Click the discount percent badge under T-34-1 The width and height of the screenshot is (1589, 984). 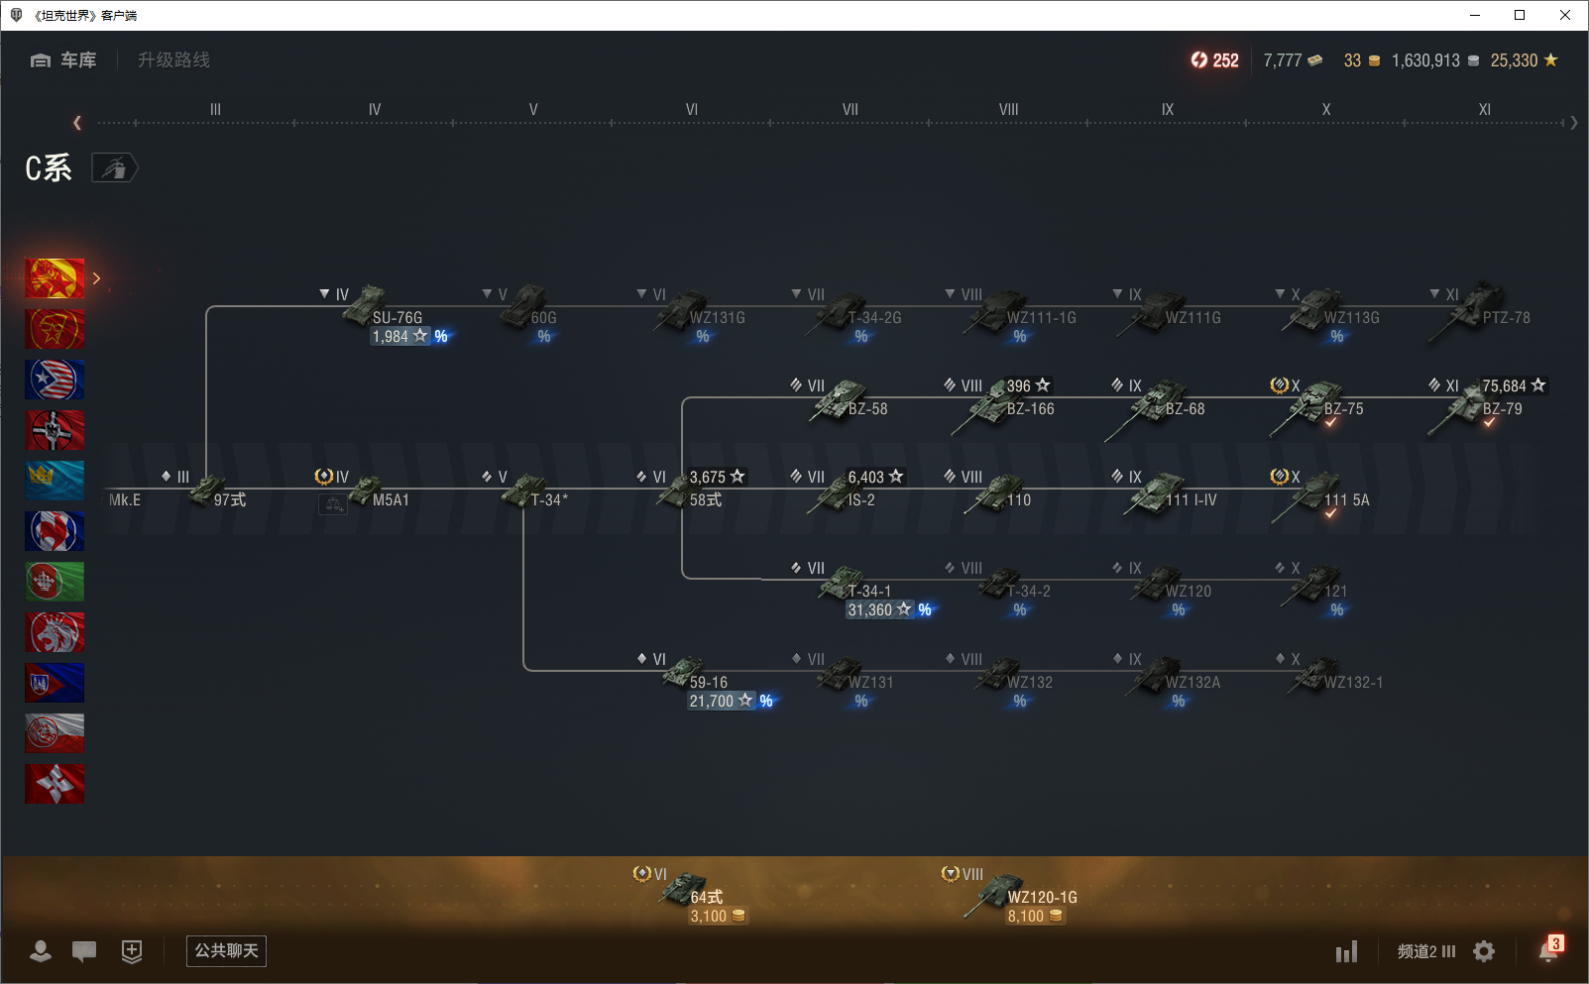tap(925, 610)
